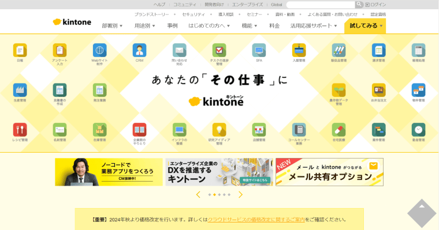Open the 活用応援サポート dropdown
This screenshot has height=230, width=439.
[x=314, y=26]
